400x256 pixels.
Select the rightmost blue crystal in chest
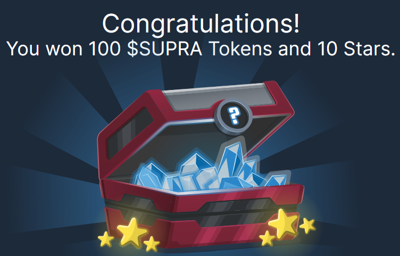[278, 179]
